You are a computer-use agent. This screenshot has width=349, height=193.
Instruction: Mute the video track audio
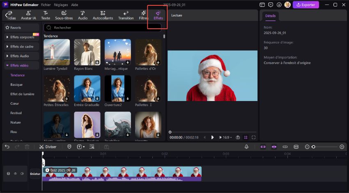click(22, 174)
